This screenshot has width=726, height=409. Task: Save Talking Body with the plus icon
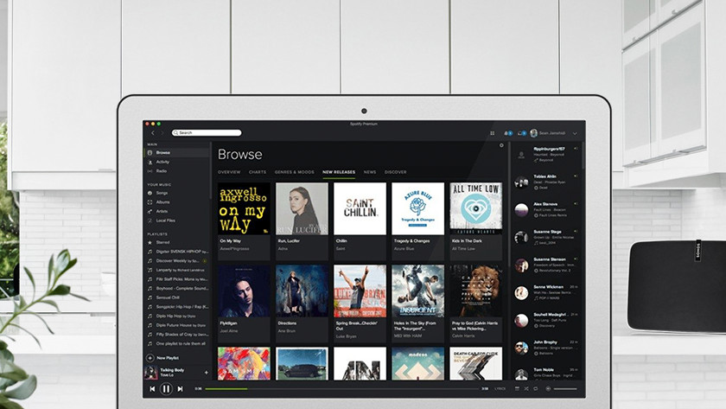coord(206,373)
